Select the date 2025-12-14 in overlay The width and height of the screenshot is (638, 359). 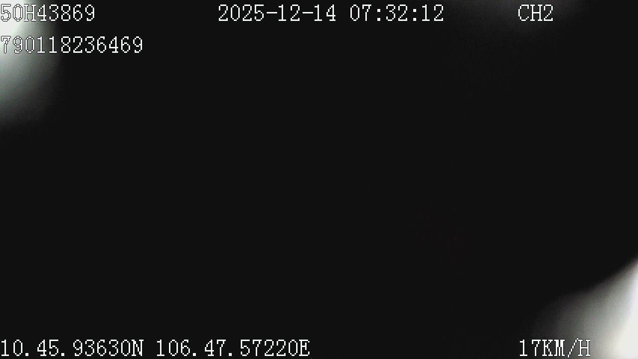click(x=278, y=13)
